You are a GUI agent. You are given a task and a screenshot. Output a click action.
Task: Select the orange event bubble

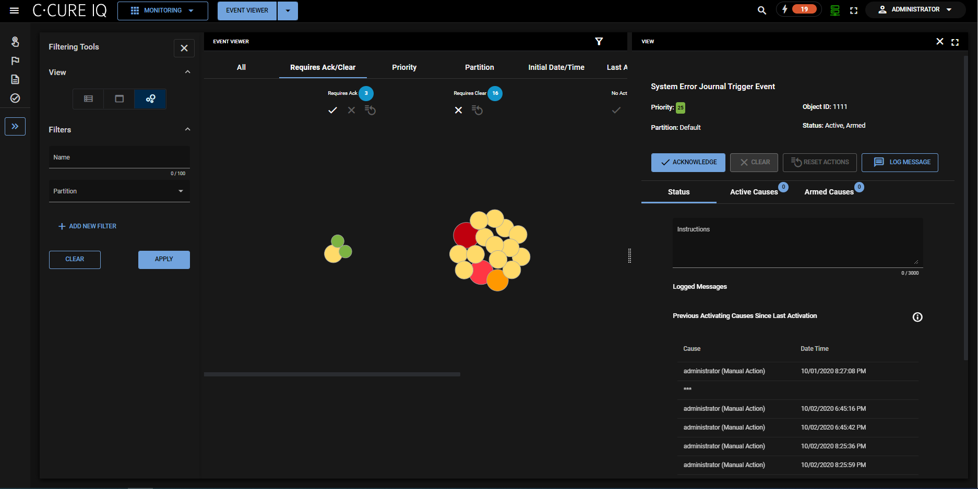click(x=497, y=281)
